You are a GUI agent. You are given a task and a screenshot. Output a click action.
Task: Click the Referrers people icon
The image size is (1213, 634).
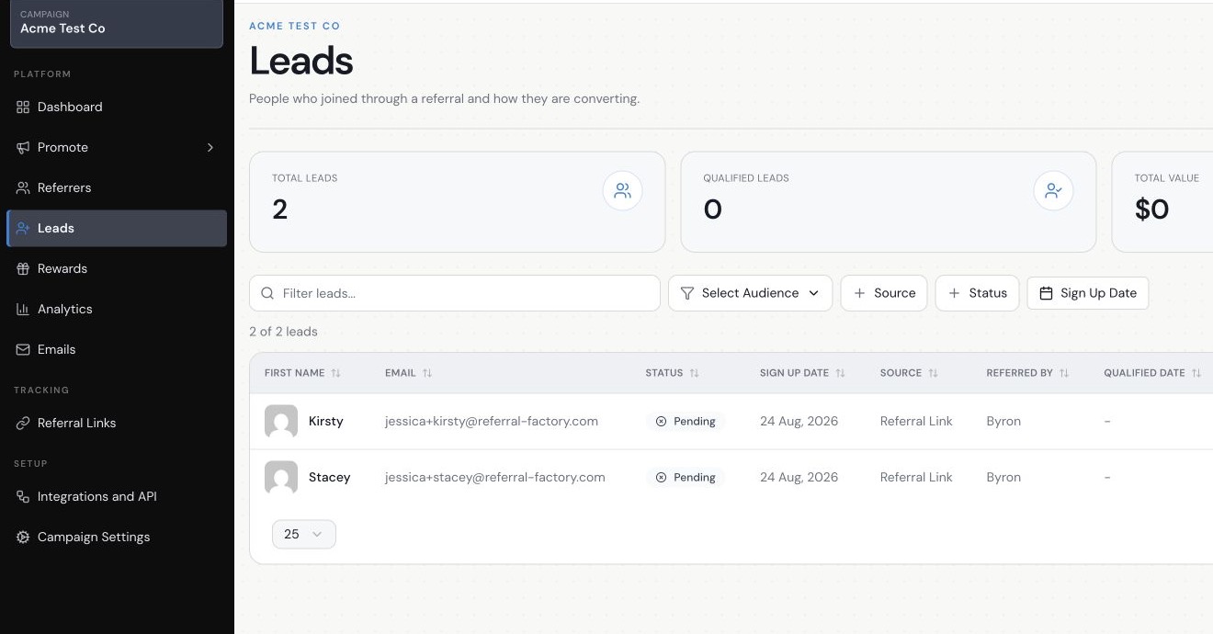23,187
